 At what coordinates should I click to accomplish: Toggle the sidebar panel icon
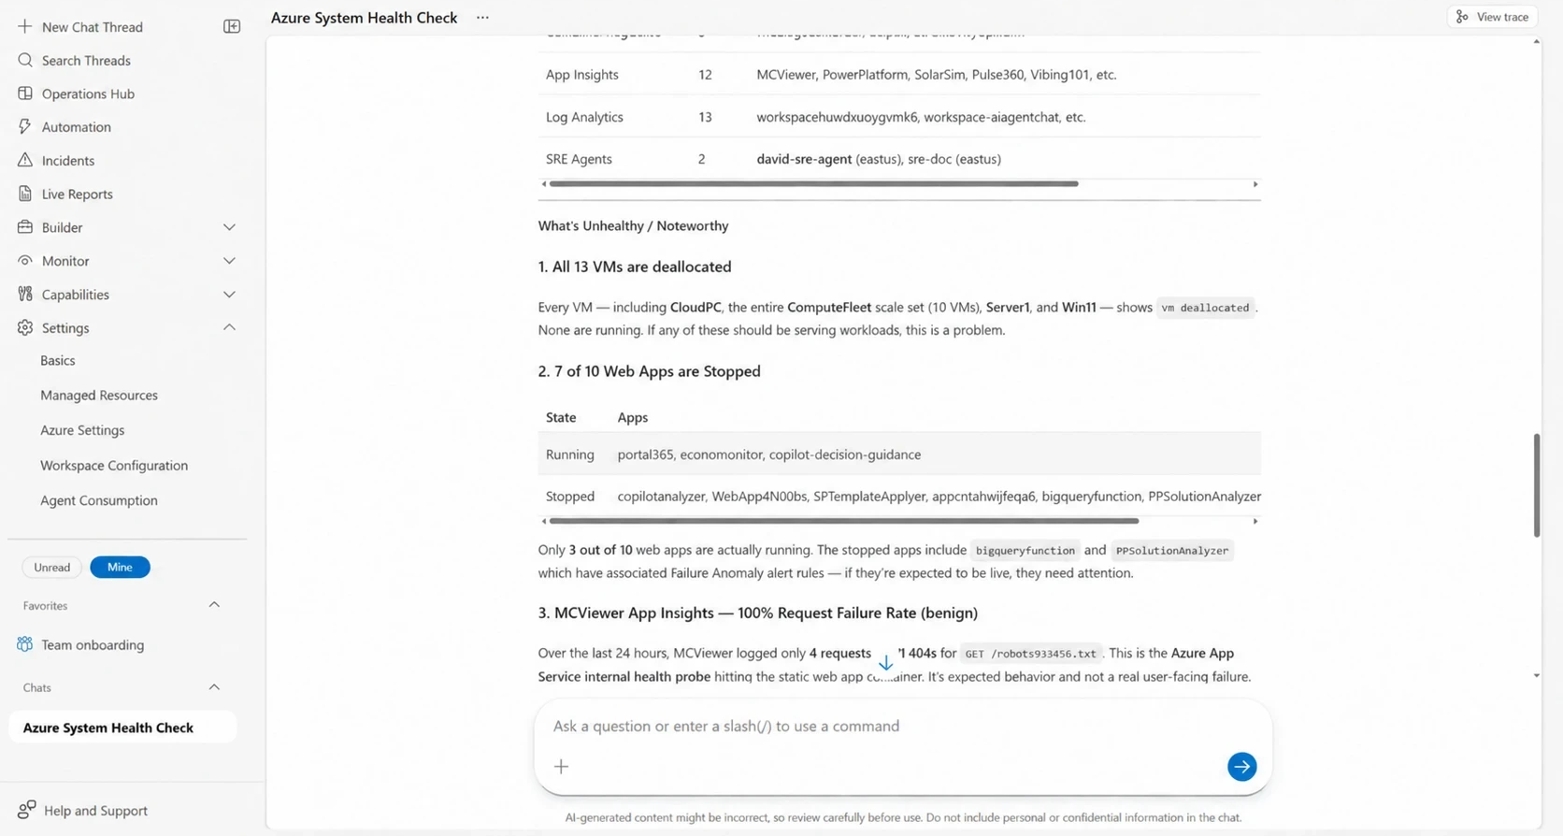(x=232, y=26)
